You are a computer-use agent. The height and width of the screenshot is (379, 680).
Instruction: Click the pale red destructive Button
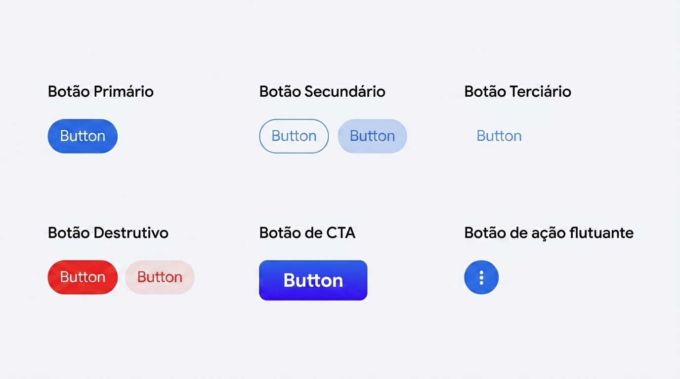[x=160, y=277]
